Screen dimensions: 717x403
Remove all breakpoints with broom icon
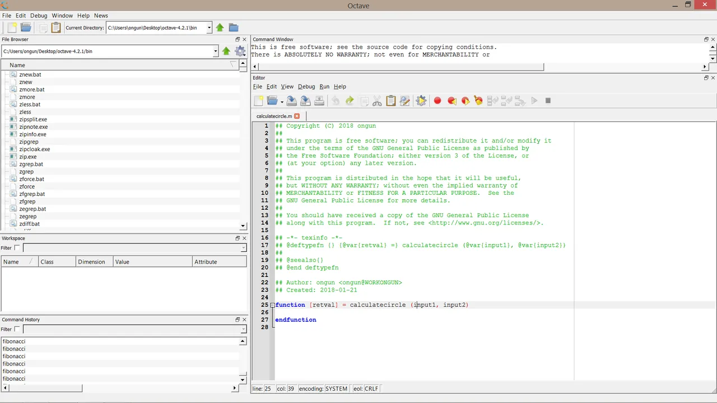(x=478, y=101)
